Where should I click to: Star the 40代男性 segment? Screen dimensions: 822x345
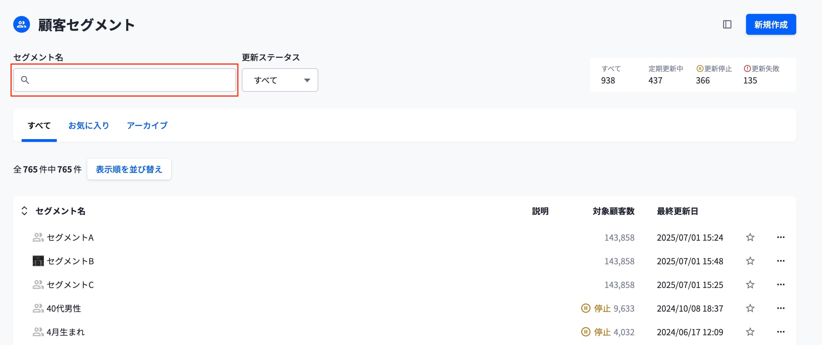click(750, 308)
